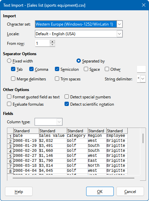
Task: Open the Character set dropdown
Action: 79,24
